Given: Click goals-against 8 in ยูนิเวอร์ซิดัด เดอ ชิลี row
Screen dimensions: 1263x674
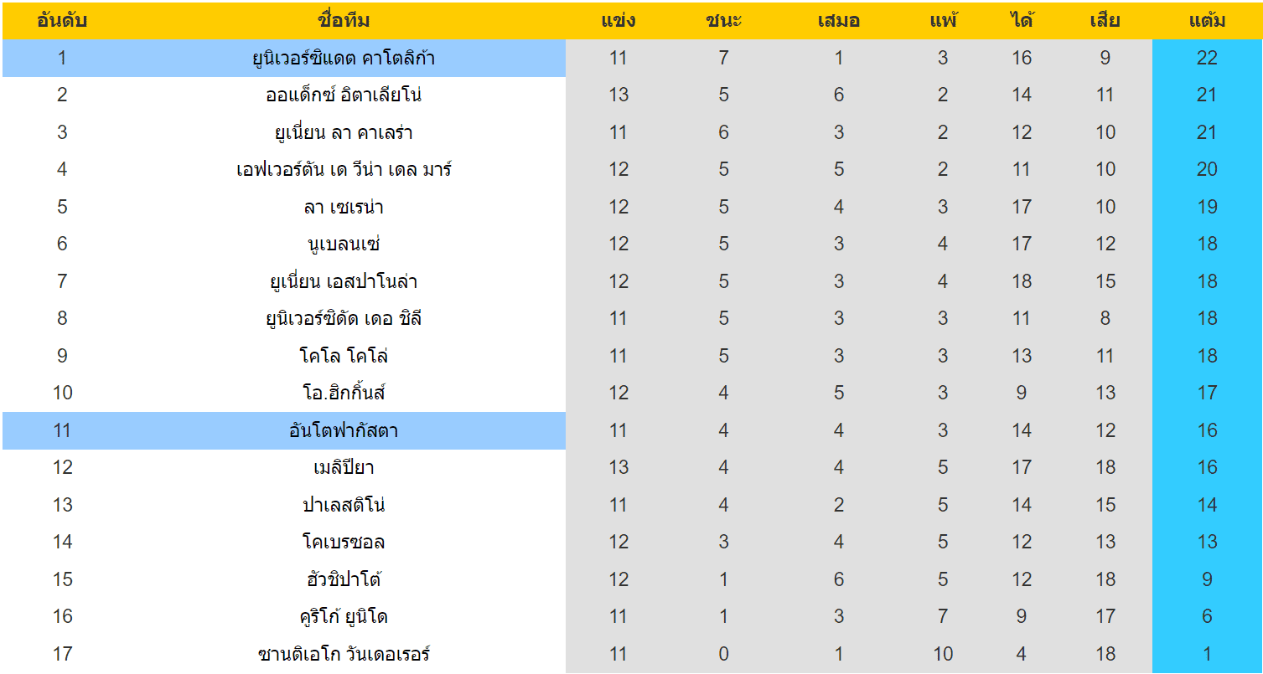Looking at the screenshot, I should pyautogui.click(x=1105, y=319).
